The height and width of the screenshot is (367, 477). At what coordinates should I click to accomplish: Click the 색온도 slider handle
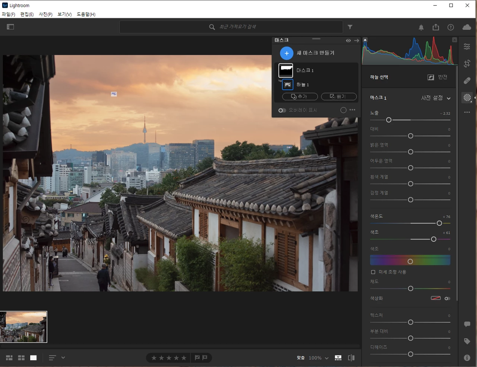point(439,223)
